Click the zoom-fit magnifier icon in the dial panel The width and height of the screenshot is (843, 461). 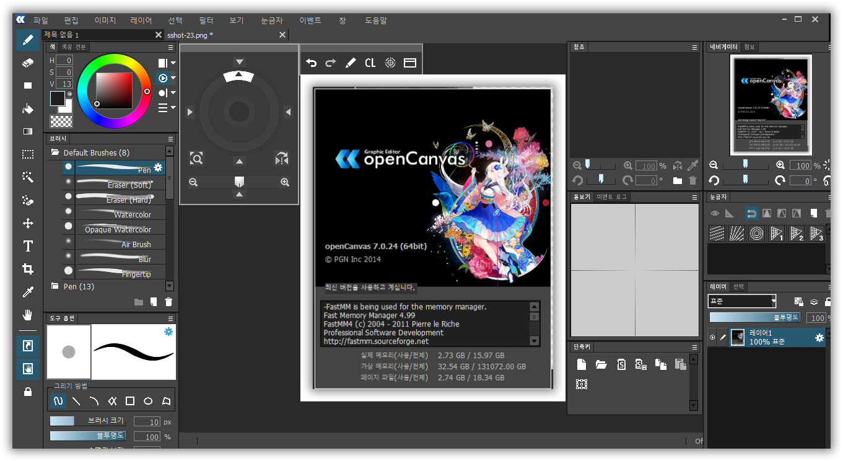tap(196, 159)
